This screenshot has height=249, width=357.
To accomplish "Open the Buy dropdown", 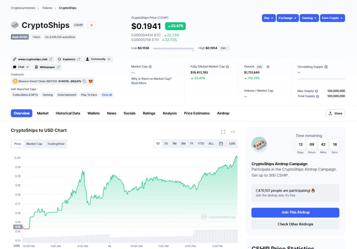I will tap(269, 18).
